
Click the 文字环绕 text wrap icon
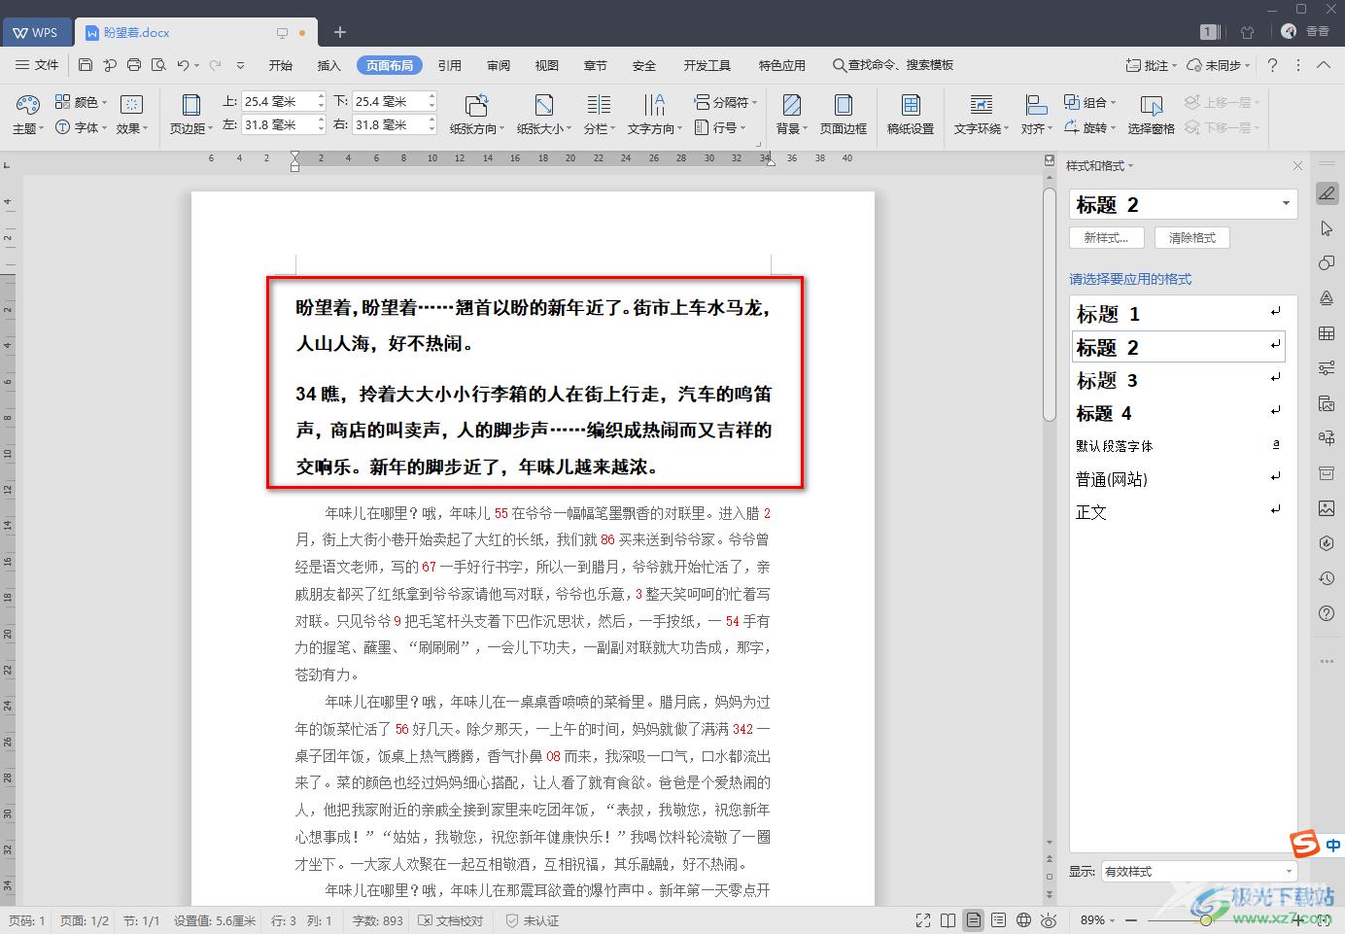coord(982,104)
